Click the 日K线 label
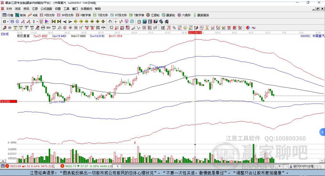This screenshot has width=325, height=176. tap(4, 34)
